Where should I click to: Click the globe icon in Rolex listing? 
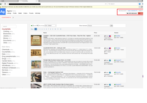pos(110,73)
